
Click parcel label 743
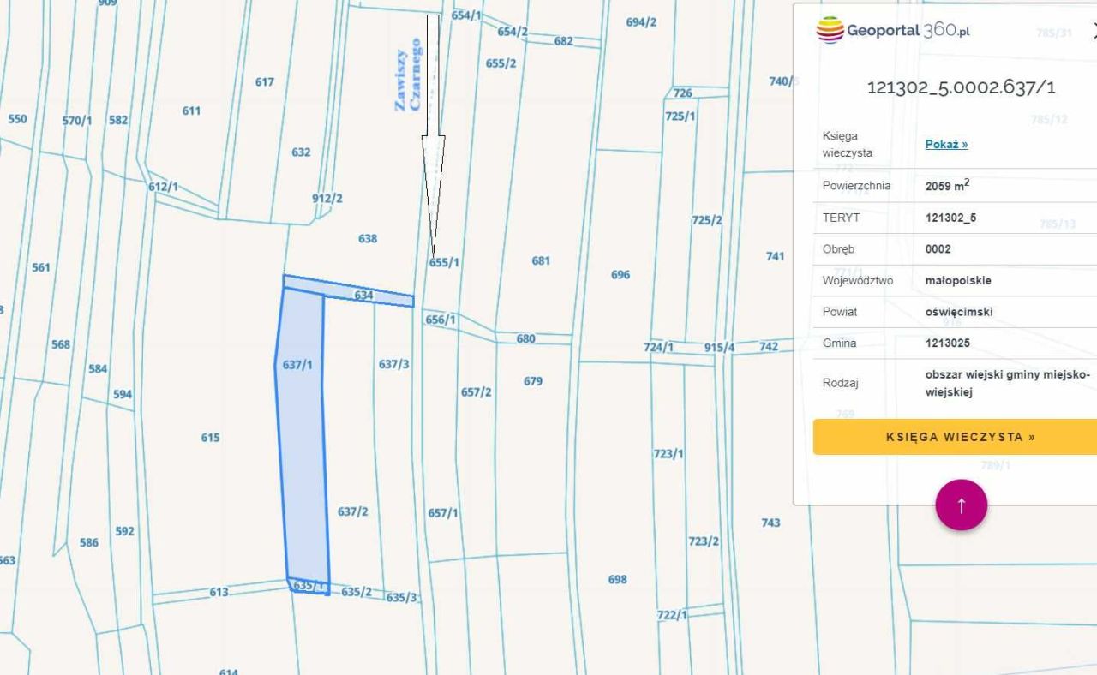(x=770, y=523)
